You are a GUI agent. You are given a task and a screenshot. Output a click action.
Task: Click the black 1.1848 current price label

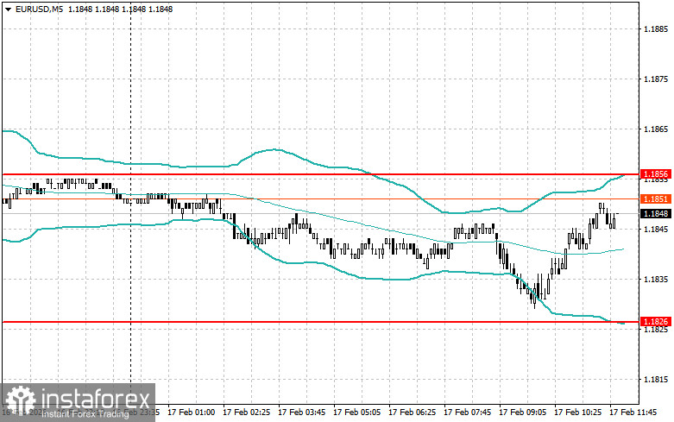656,213
